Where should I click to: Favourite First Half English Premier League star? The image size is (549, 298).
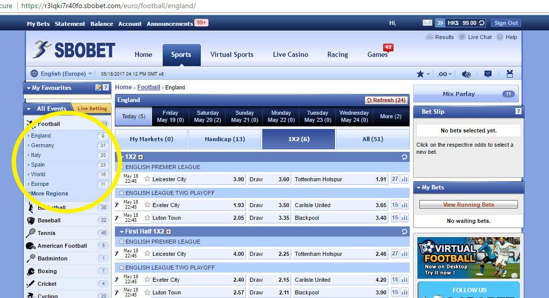(x=121, y=241)
